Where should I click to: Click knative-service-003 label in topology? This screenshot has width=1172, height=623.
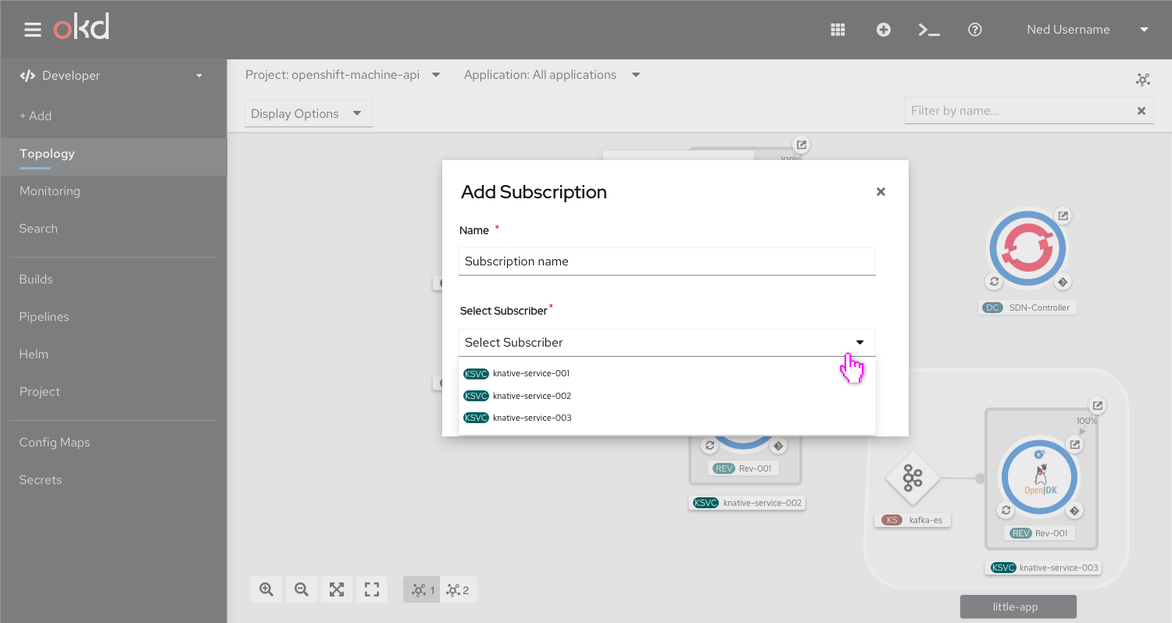tap(1044, 568)
